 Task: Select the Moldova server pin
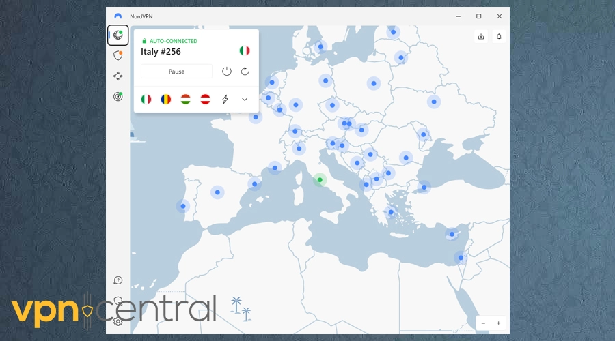pos(424,134)
